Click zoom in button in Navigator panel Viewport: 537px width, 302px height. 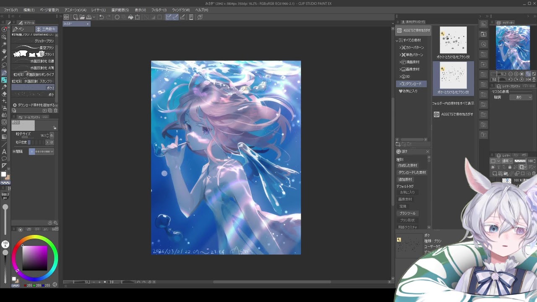click(516, 74)
